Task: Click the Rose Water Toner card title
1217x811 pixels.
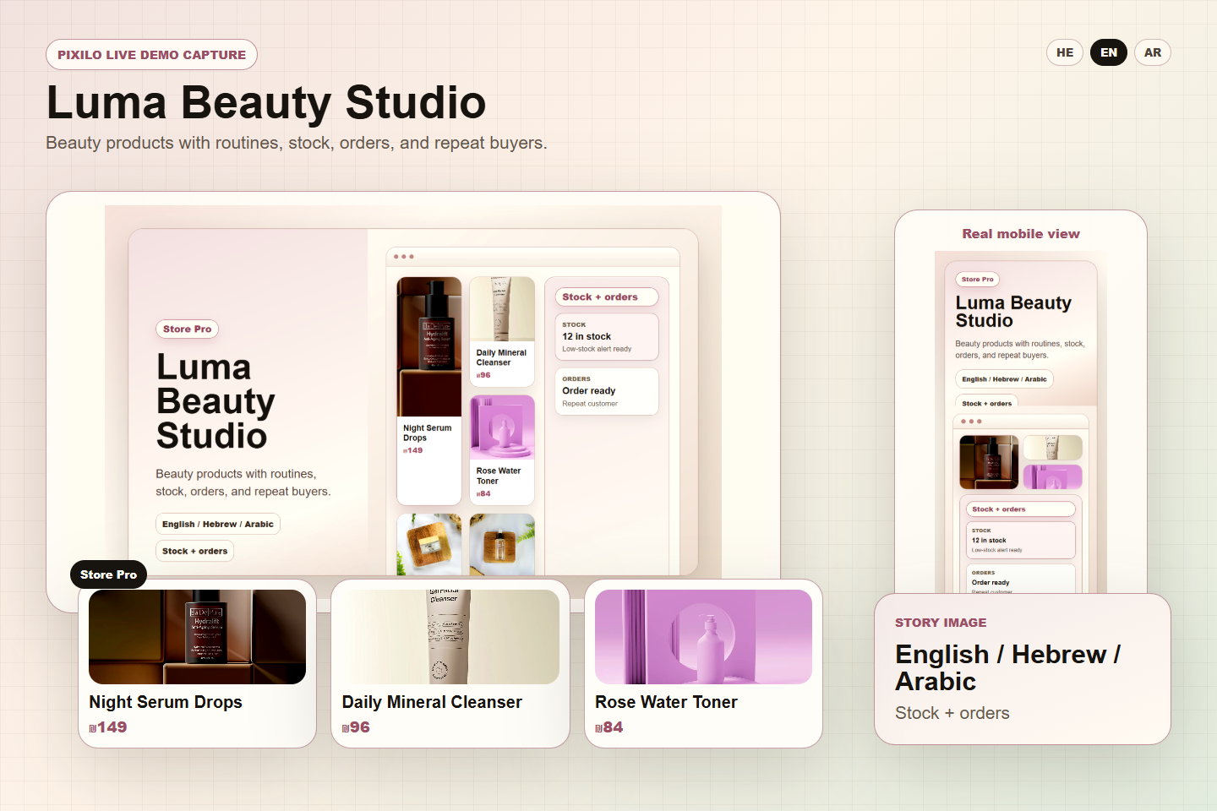Action: point(666,702)
